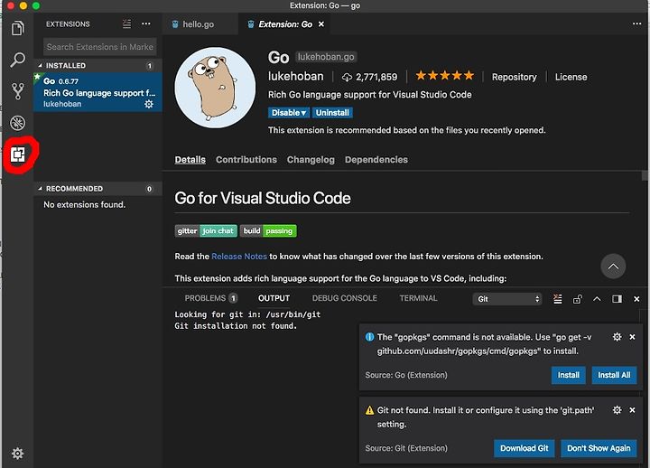Open the Contributions tab
This screenshot has width=650, height=468.
[x=246, y=160]
